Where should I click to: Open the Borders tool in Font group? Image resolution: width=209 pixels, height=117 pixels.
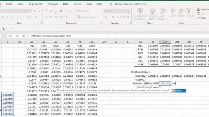click(20, 17)
